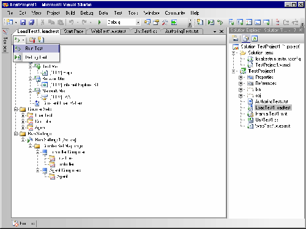Expand the References node in Solution Explorer

[x=241, y=84]
